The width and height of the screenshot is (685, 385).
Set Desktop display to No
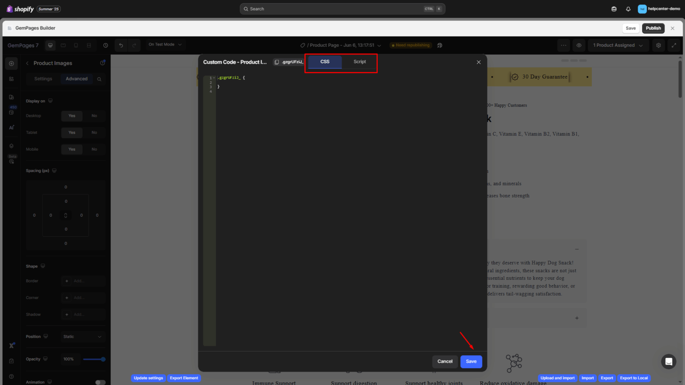point(94,115)
